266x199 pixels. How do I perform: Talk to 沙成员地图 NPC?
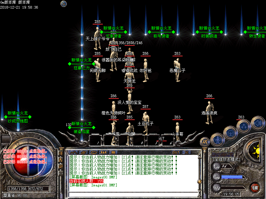click(x=18, y=121)
